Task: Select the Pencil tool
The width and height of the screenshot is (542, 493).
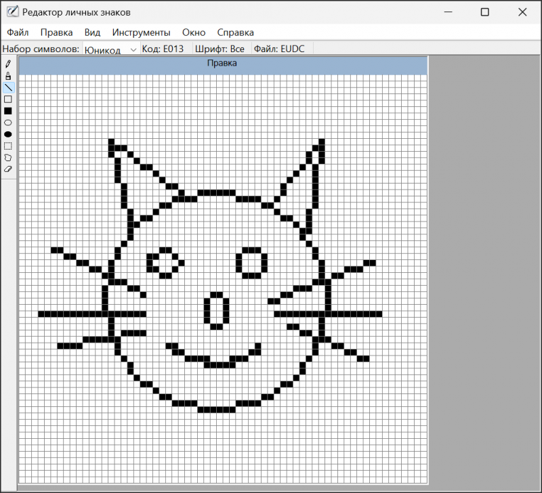Action: click(8, 64)
